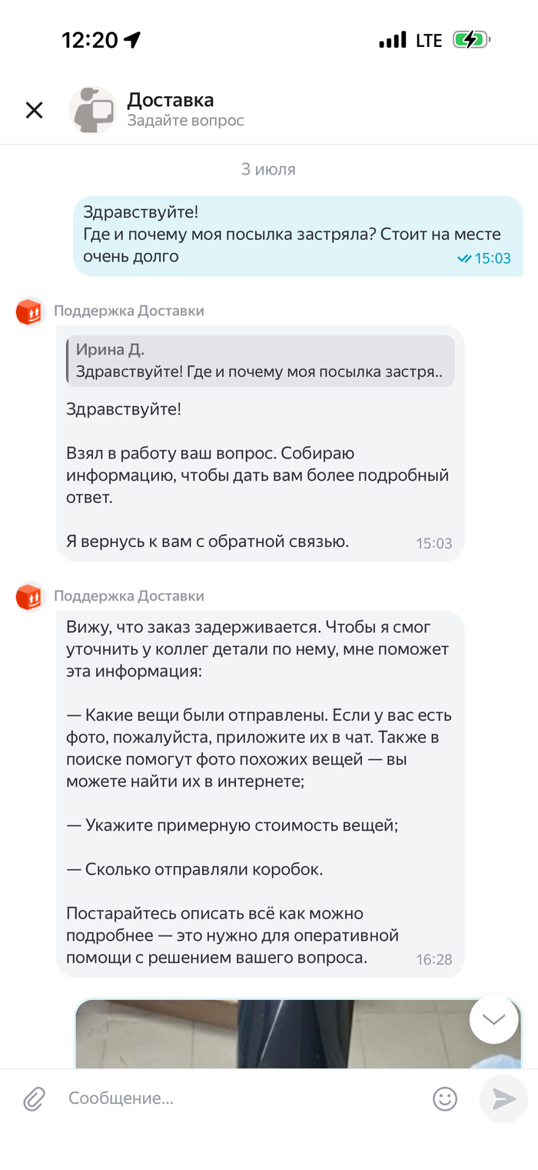Viewport: 538px width, 1170px height.
Task: Tap the Задайте вопрос subtitle
Action: tap(185, 121)
